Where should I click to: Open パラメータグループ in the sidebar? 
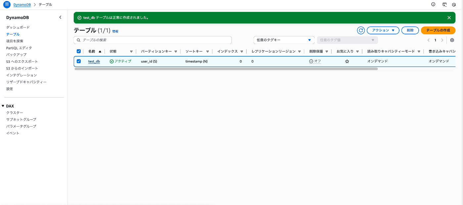[x=21, y=126]
